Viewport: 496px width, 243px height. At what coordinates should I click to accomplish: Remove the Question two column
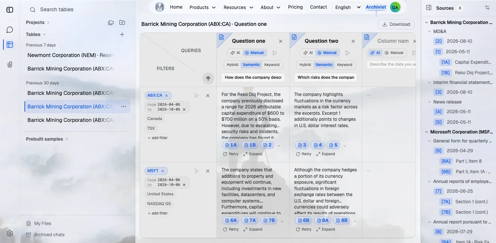coord(353,41)
